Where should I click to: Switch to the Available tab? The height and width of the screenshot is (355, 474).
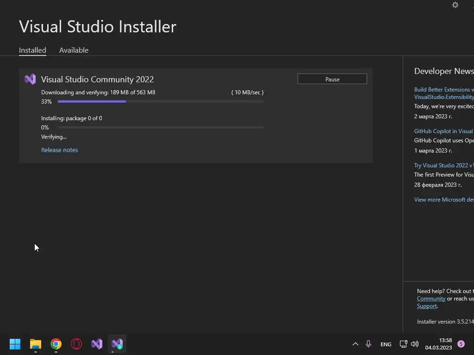click(x=74, y=50)
